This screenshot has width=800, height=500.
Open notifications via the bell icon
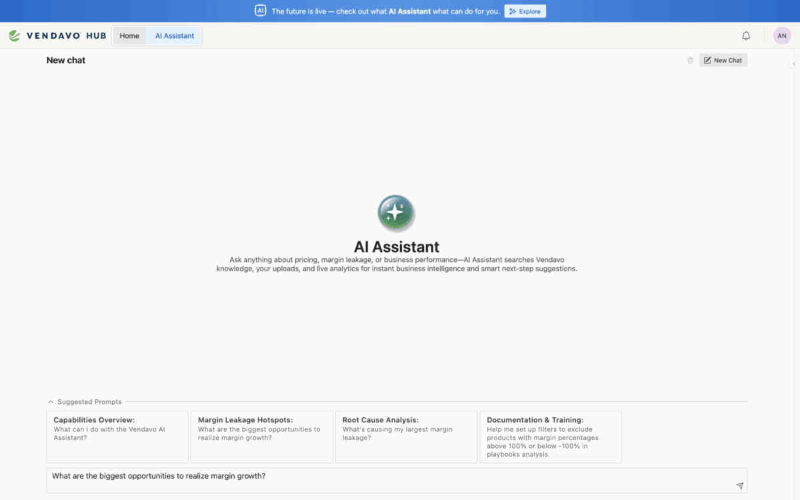(x=746, y=36)
